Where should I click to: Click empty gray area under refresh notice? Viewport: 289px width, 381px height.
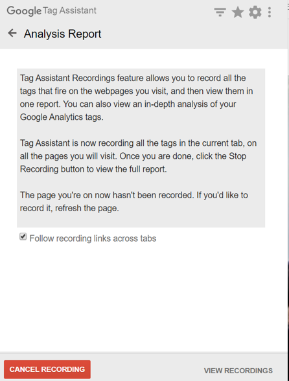141,220
